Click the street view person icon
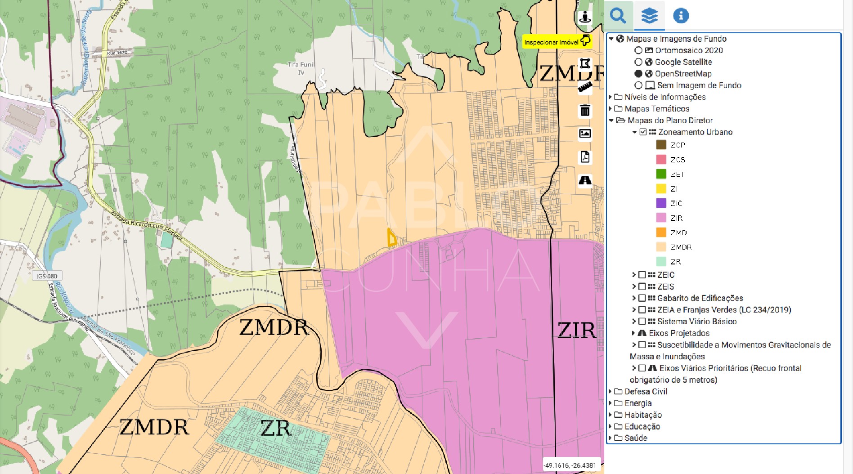This screenshot has width=853, height=474. [585, 17]
